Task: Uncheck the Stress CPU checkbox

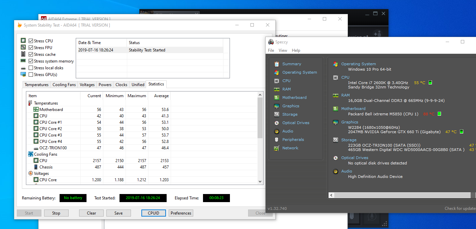Action: point(31,41)
